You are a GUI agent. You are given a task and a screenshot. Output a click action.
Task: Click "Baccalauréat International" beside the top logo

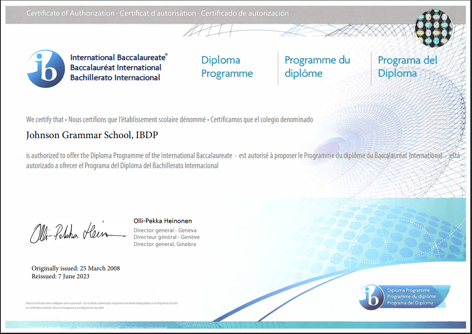(116, 67)
